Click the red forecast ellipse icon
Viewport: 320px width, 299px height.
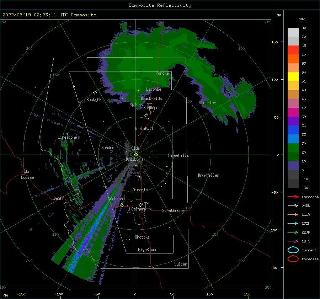coord(293,259)
